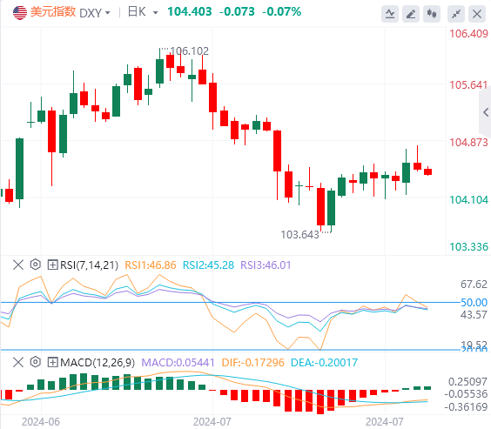
Task: Expand the MACD panel plus icon
Action: [52, 362]
